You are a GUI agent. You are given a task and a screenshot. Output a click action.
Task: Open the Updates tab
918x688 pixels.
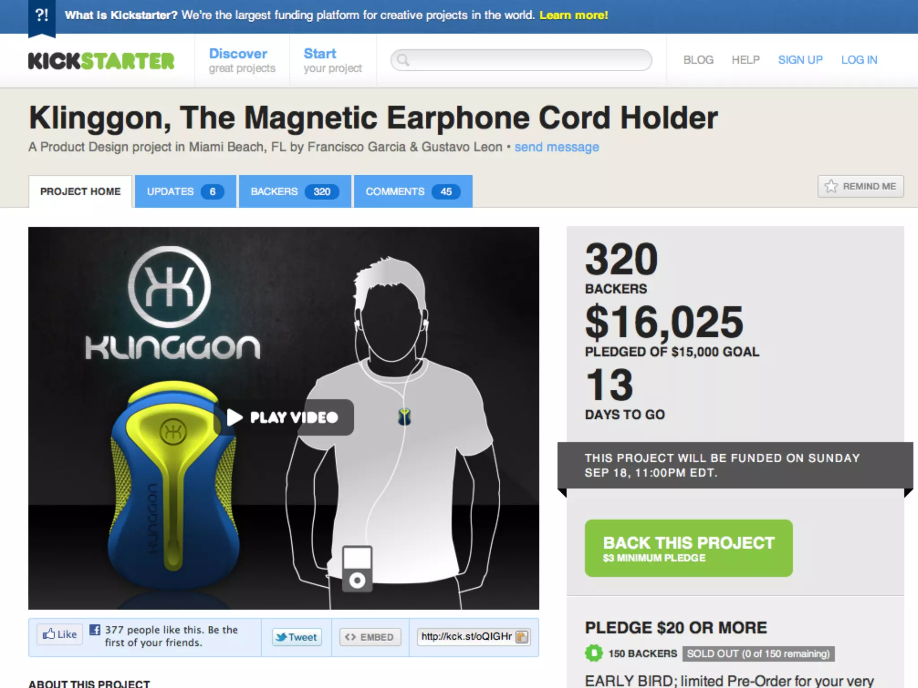(x=185, y=191)
